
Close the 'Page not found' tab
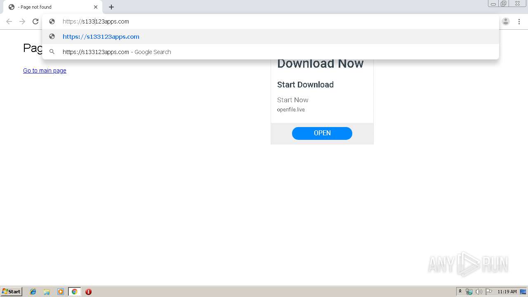pyautogui.click(x=96, y=7)
